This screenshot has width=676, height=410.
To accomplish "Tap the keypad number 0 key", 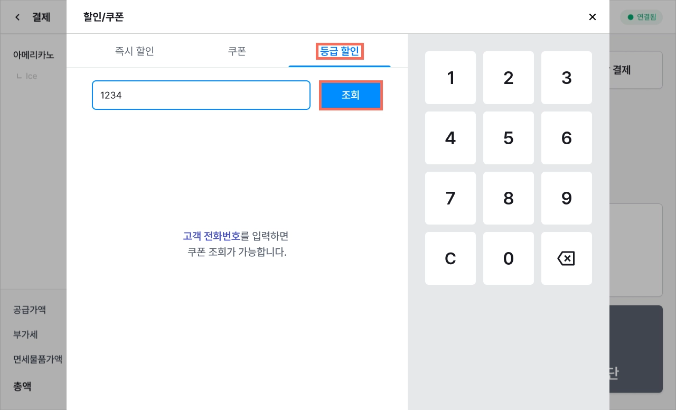I will pyautogui.click(x=509, y=258).
